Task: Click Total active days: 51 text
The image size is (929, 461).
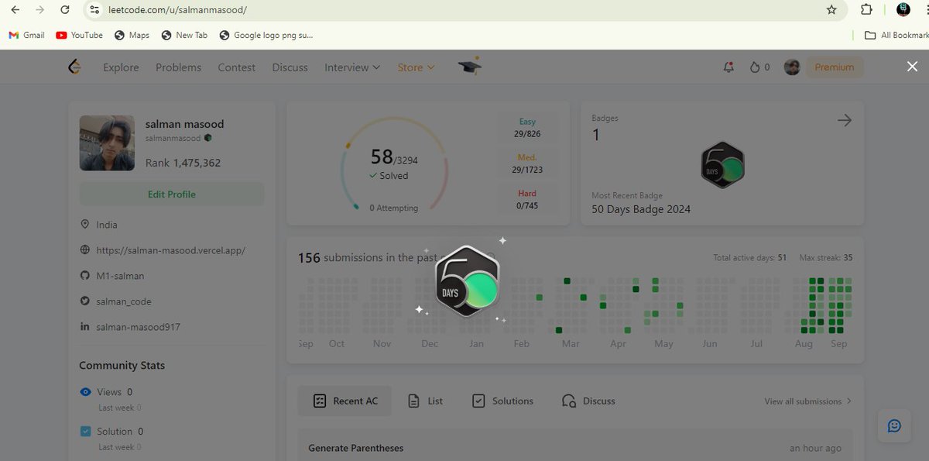Action: (x=749, y=258)
